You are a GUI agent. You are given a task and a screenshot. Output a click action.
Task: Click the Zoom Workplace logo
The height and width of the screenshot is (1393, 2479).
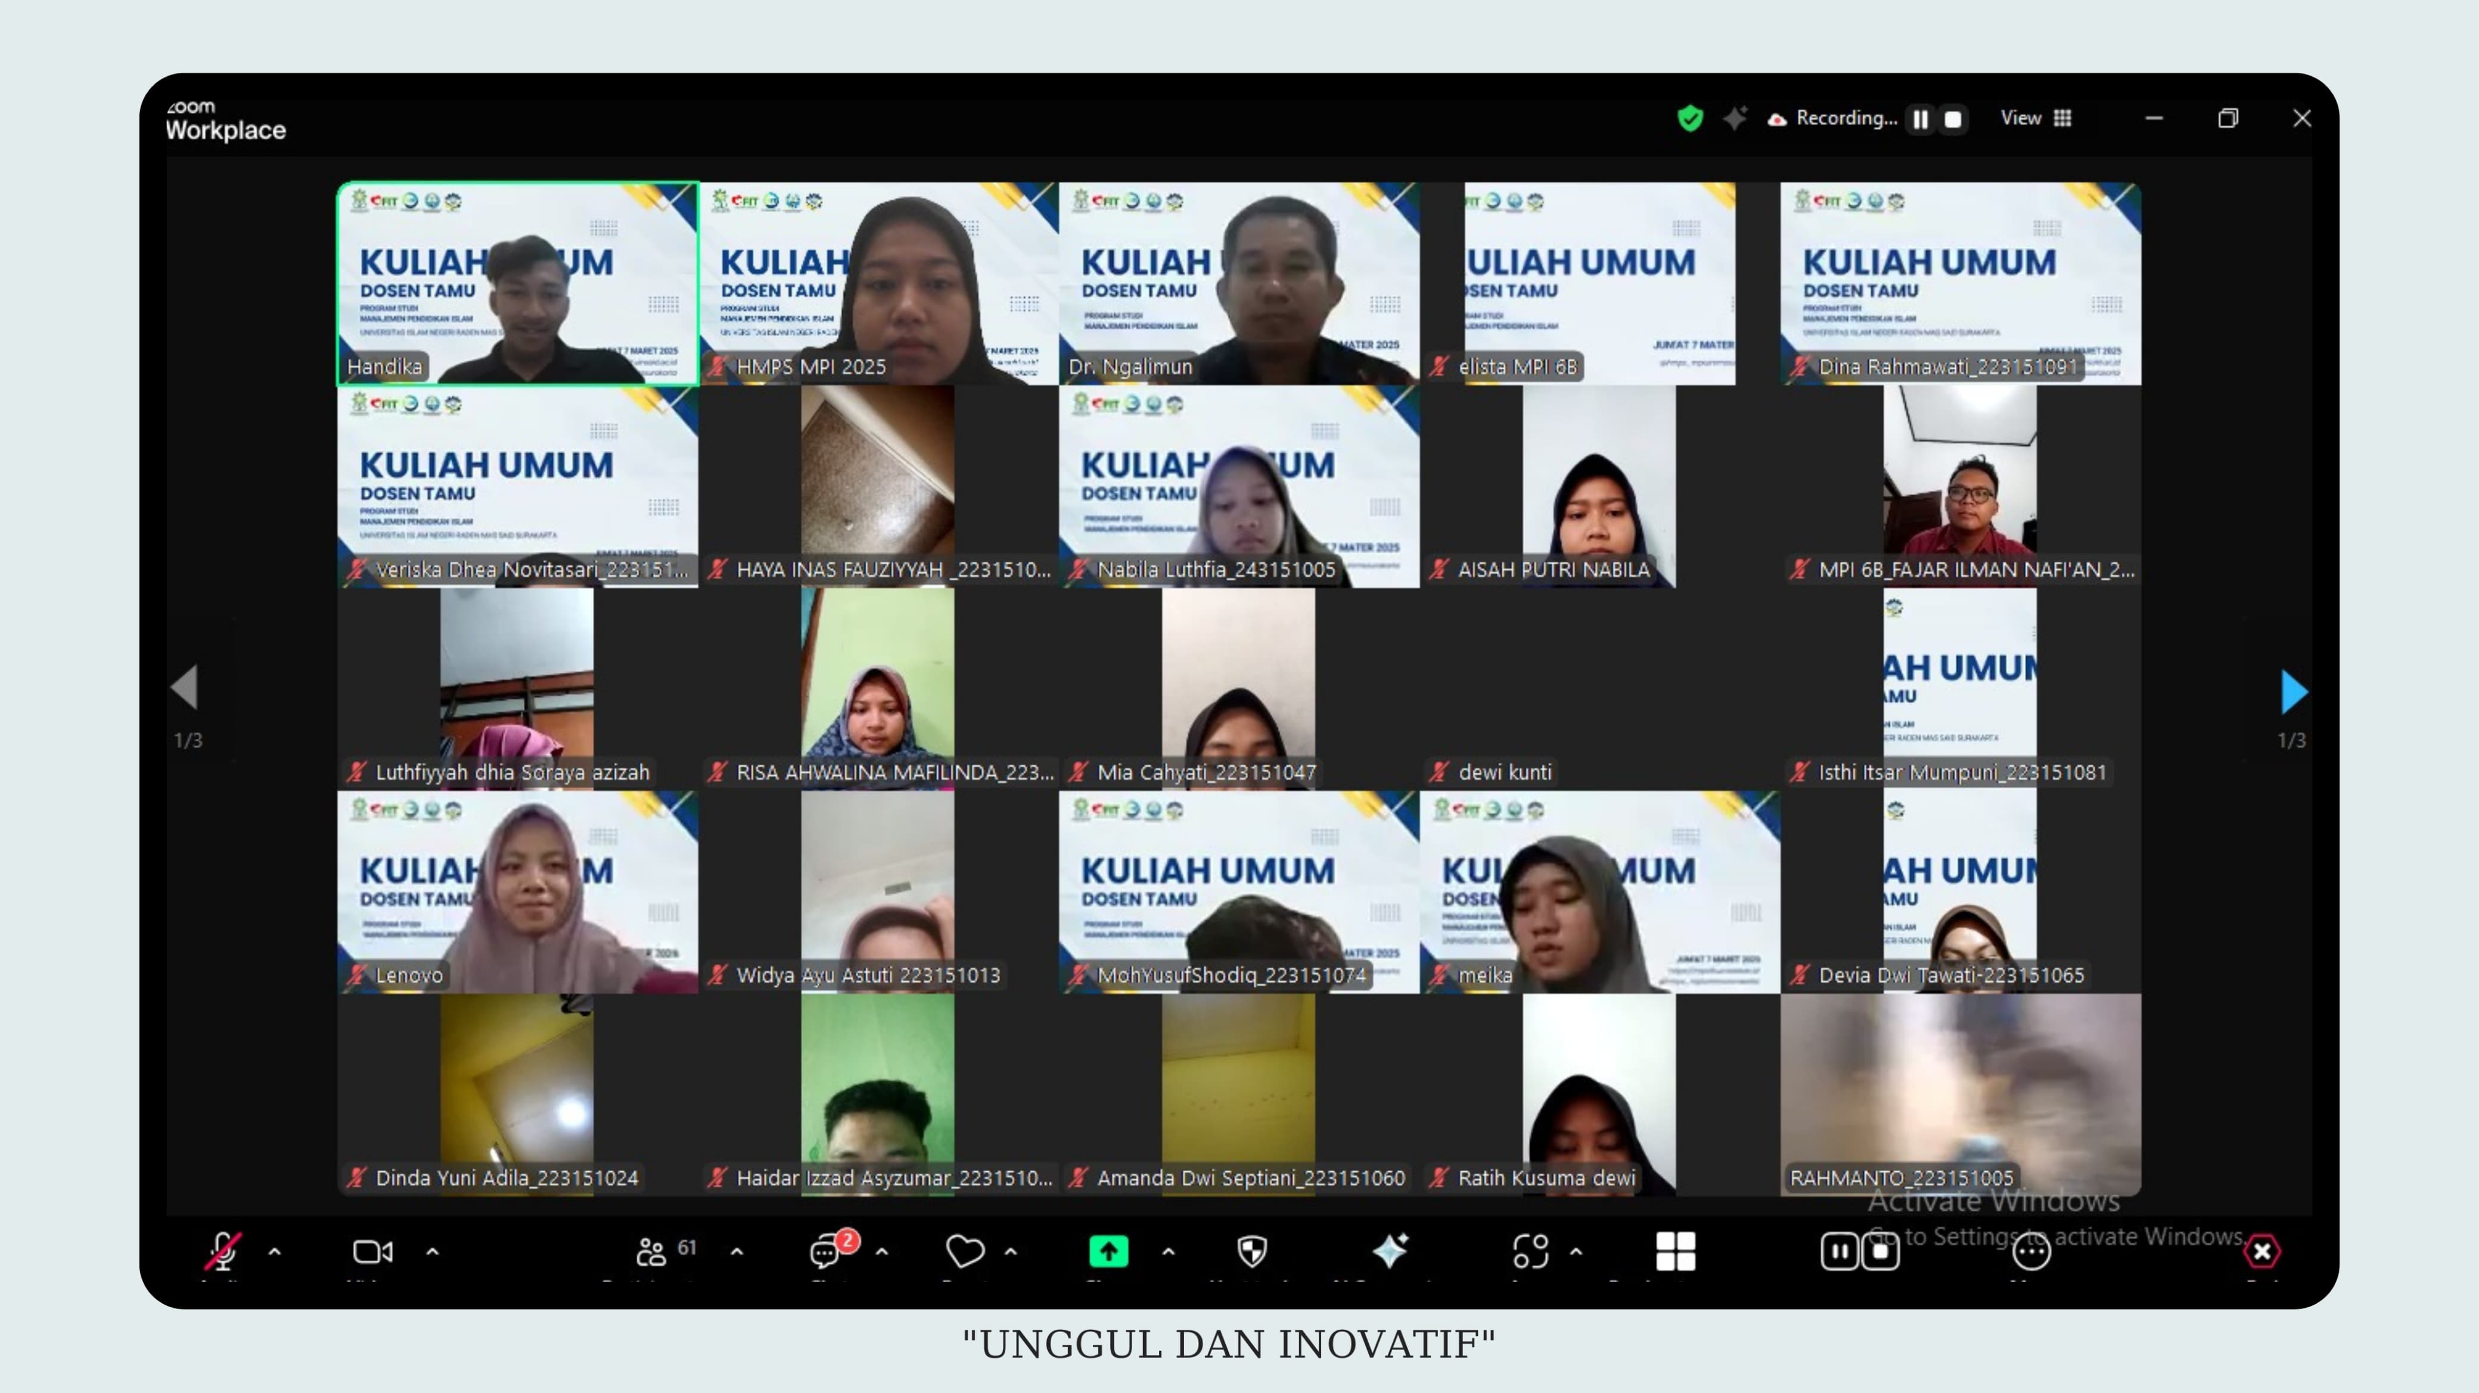tap(225, 120)
